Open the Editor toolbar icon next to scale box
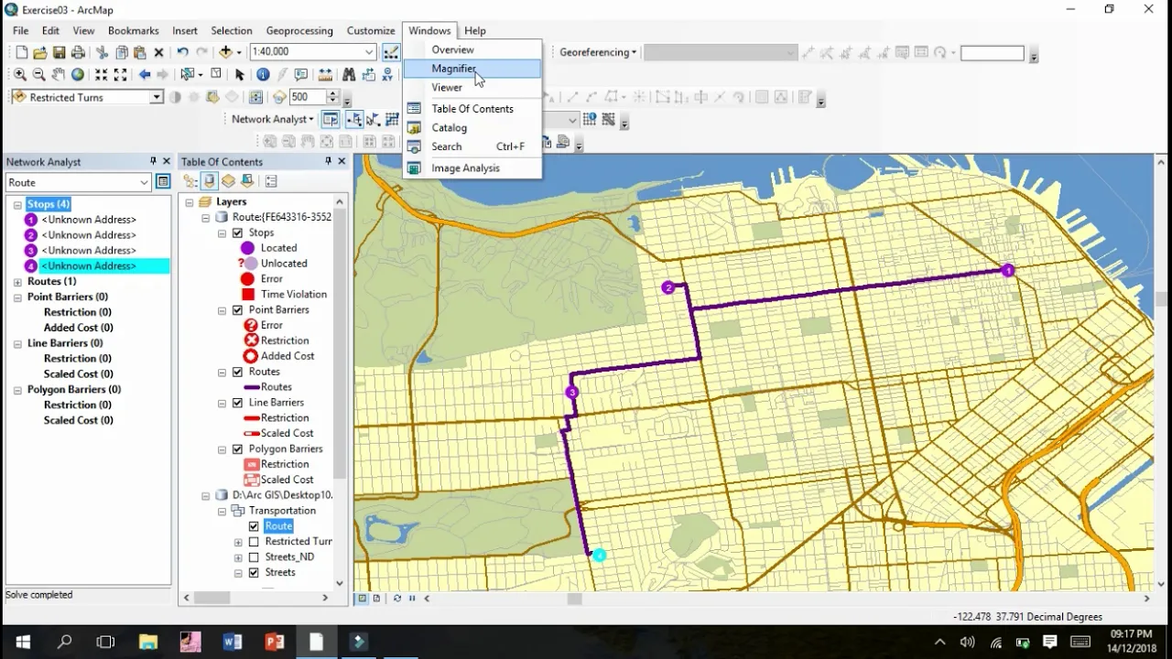This screenshot has height=659, width=1172. (x=391, y=52)
